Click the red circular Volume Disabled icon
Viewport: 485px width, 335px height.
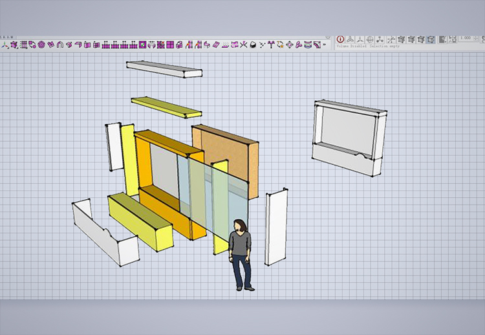[341, 39]
